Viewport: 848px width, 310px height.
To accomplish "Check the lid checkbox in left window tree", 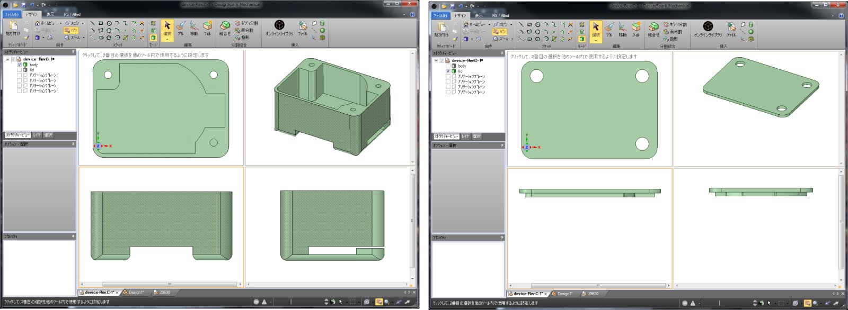I will pyautogui.click(x=20, y=70).
